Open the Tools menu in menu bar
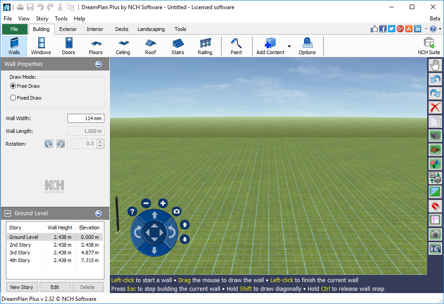444x304 pixels. [61, 19]
